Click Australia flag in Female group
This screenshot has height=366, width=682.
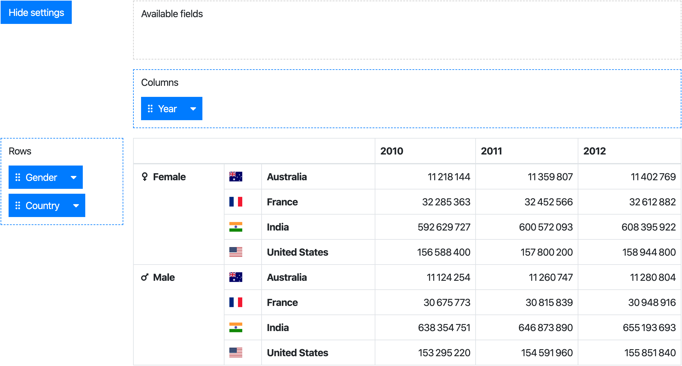(236, 177)
